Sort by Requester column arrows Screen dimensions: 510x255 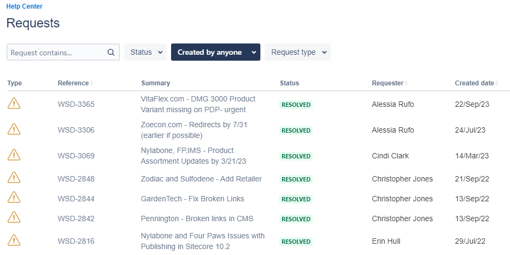point(406,83)
